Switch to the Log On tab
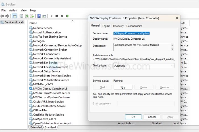199x132 pixels. click(x=106, y=26)
